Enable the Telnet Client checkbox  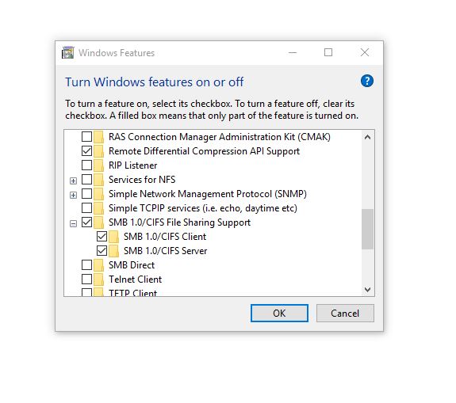(86, 279)
